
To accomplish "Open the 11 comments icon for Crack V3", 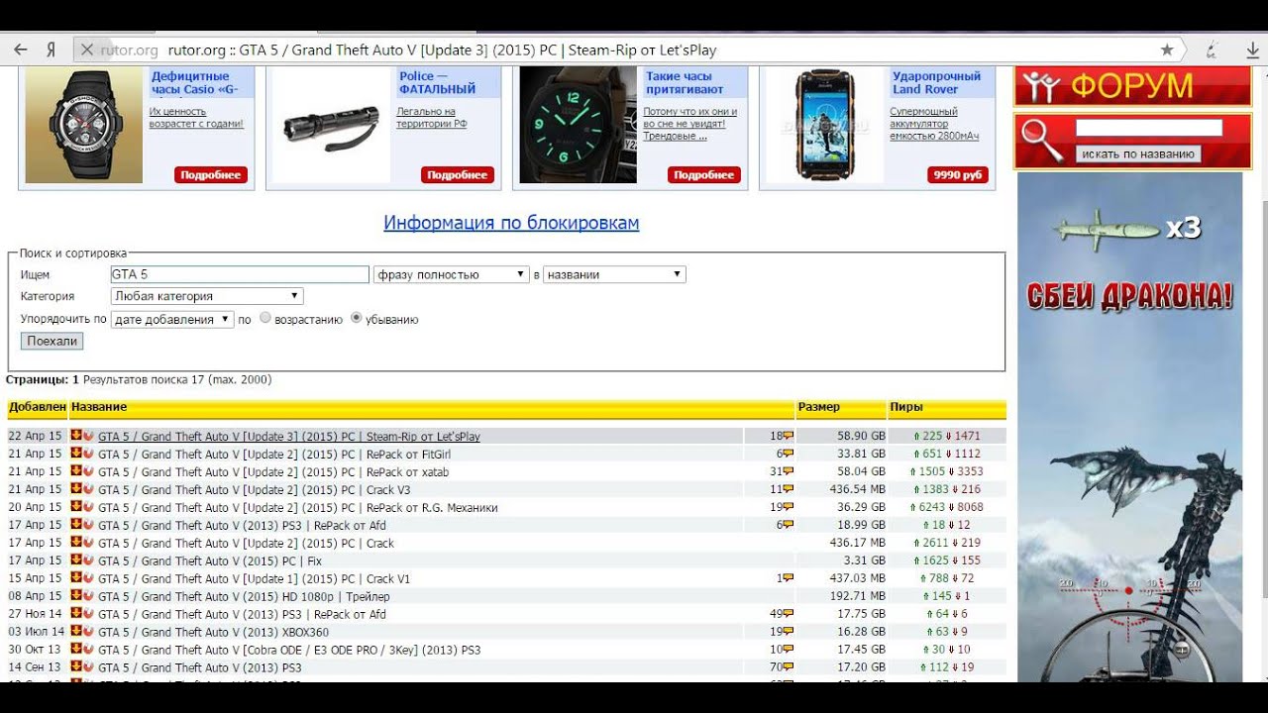I will coord(788,490).
